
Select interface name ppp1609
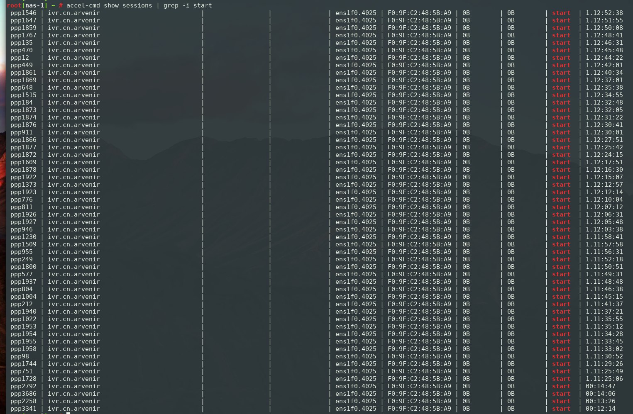click(x=24, y=162)
